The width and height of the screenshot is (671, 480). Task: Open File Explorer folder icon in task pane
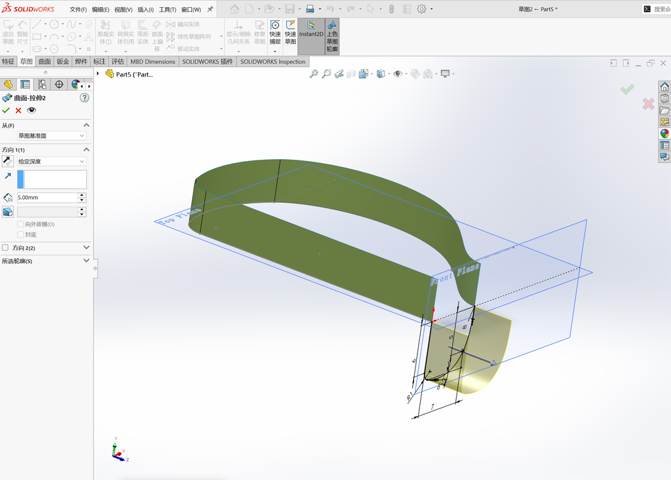(664, 111)
